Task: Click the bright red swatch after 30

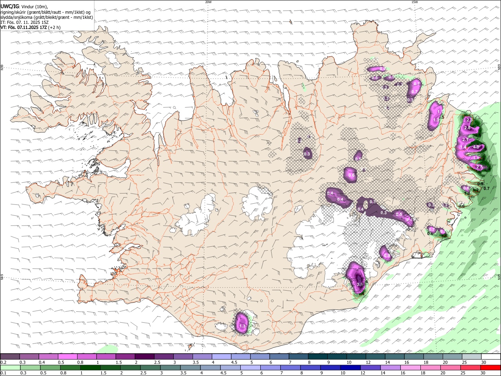Action: click(490, 367)
